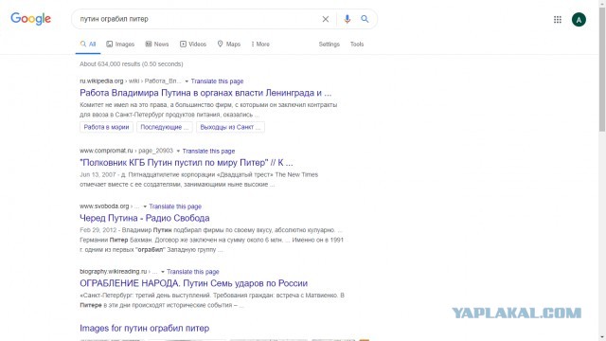Open 'Полковник КГБ Путин' result title

[187, 163]
